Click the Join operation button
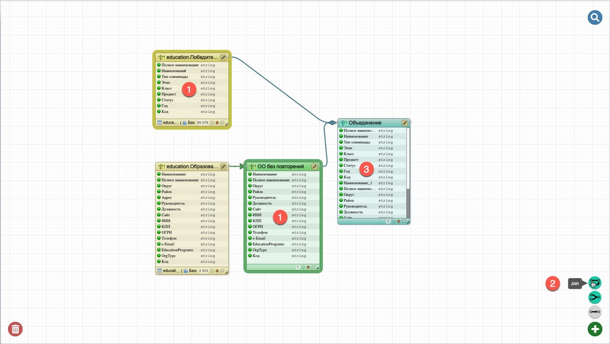The image size is (610, 344). (x=595, y=283)
